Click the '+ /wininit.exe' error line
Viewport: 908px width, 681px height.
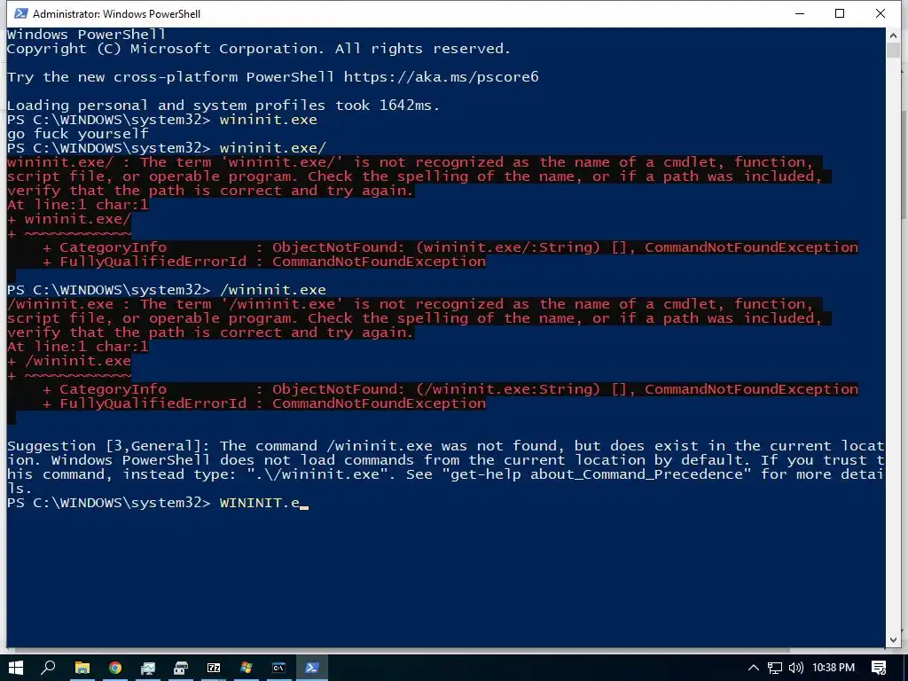tap(69, 361)
